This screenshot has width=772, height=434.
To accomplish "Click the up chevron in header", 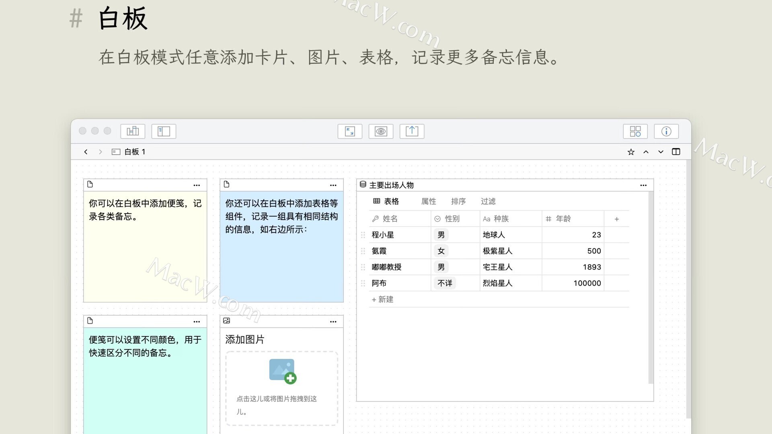I will pos(646,152).
